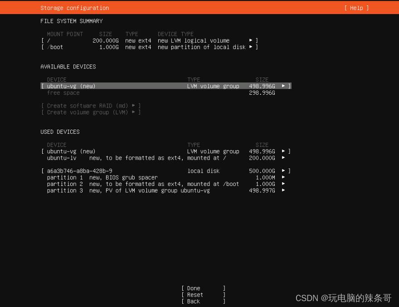
Task: Click Reset to discard storage changes
Action: [203, 295]
